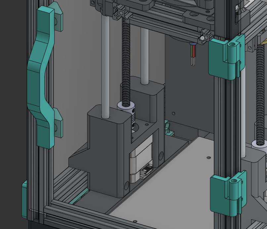
Task: Click the small round hole in back panel
Action: (x=173, y=114)
